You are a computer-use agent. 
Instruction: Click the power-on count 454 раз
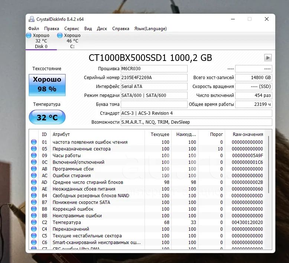(254, 95)
